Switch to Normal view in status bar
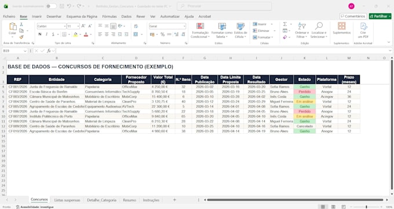This screenshot has width=394, height=209. 323,207
